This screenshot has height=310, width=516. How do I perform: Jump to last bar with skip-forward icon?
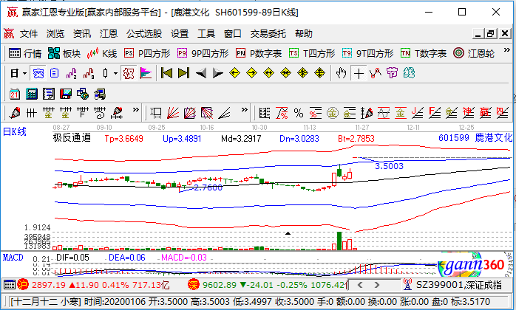point(183,73)
